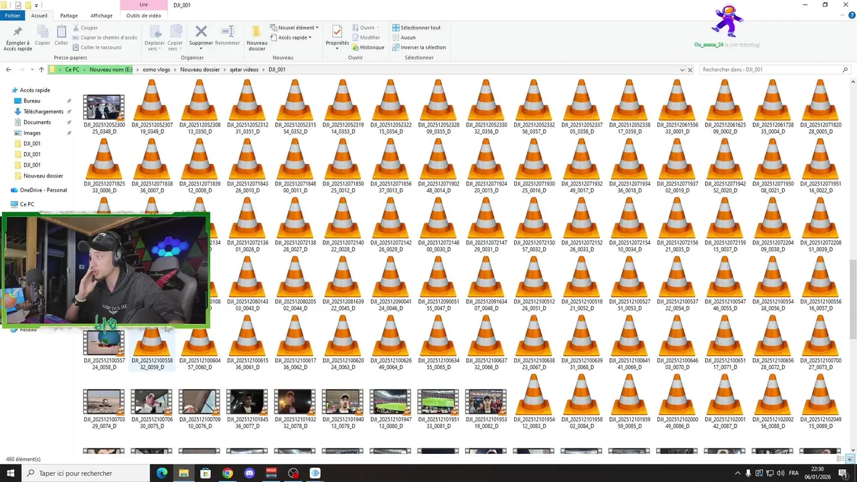Open the Outils de vidéo tab

pos(143,15)
